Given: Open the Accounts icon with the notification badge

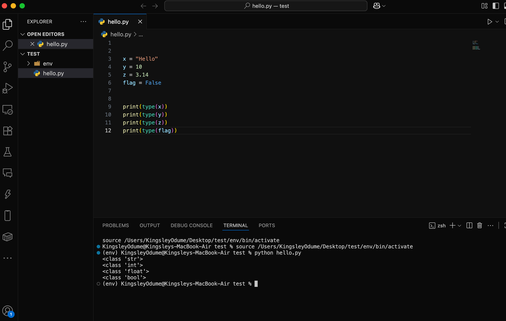Looking at the screenshot, I should pyautogui.click(x=7, y=310).
